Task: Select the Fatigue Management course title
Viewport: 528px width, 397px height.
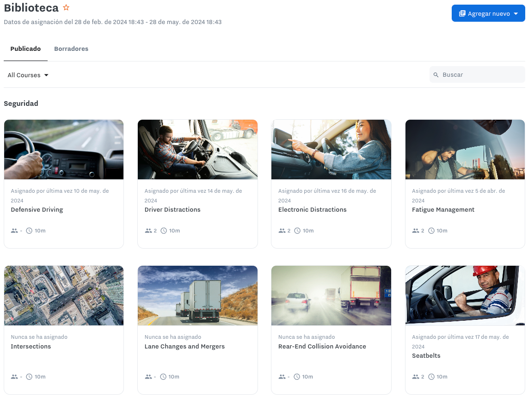Action: point(443,209)
